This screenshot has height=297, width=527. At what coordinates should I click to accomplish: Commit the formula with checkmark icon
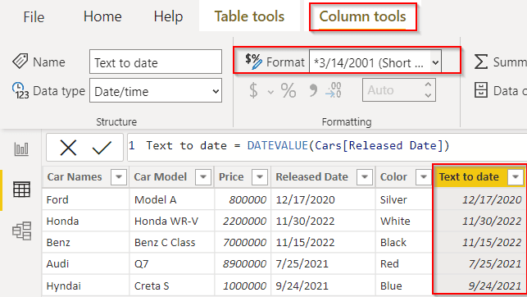click(102, 148)
